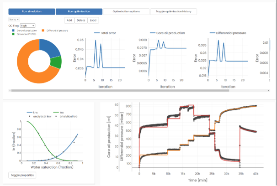Toggle Differential pressure error chart legend
Screen dimensions: 277x186
(228, 33)
